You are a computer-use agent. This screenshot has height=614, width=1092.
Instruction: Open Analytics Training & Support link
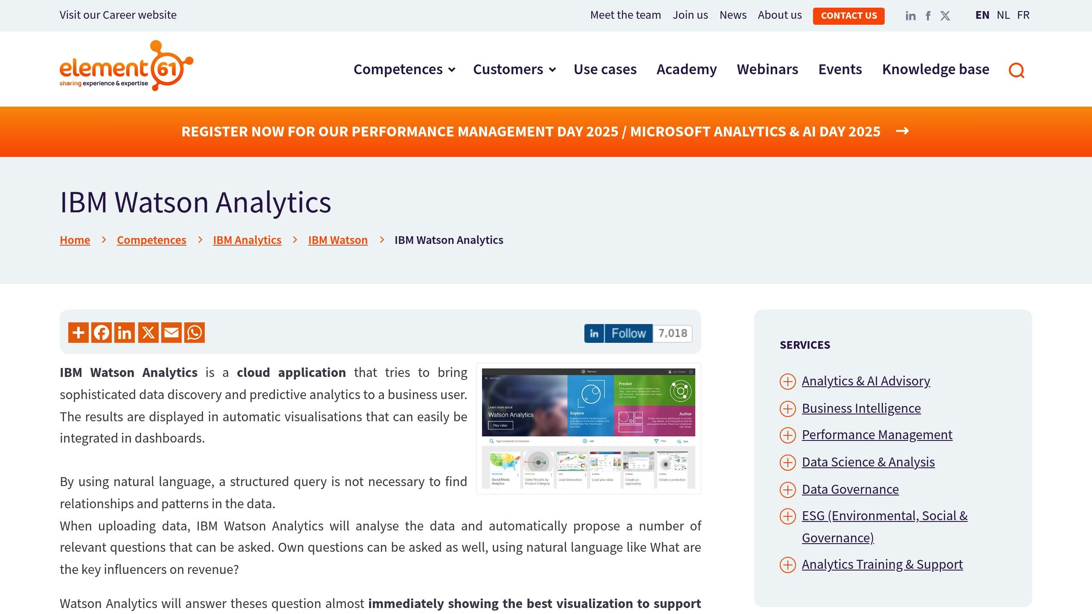[x=882, y=564]
